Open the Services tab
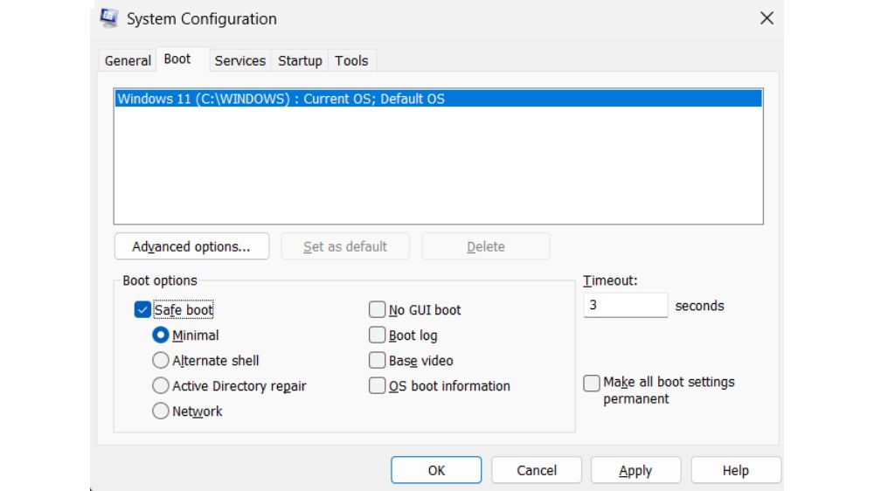This screenshot has width=874, height=491. [x=240, y=60]
